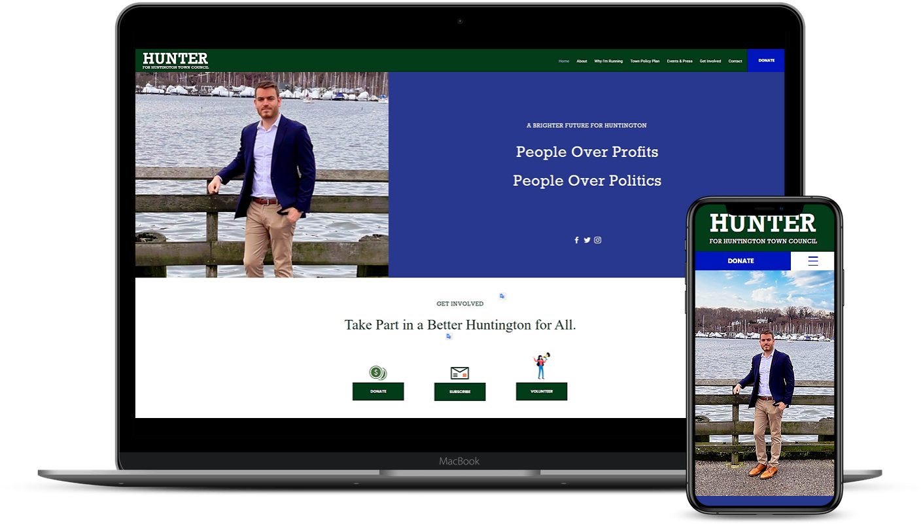Click blue DONATE button in desktop header

coord(766,60)
